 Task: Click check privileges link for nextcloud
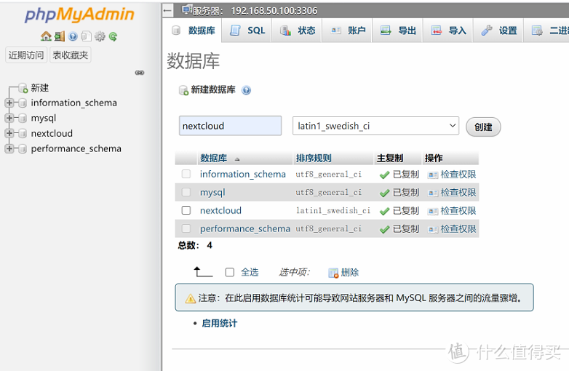458,211
